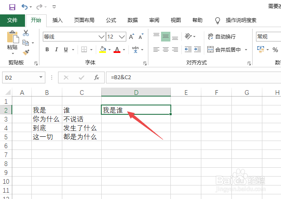
Task: Open the font color palette arrow
Action: coord(124,50)
